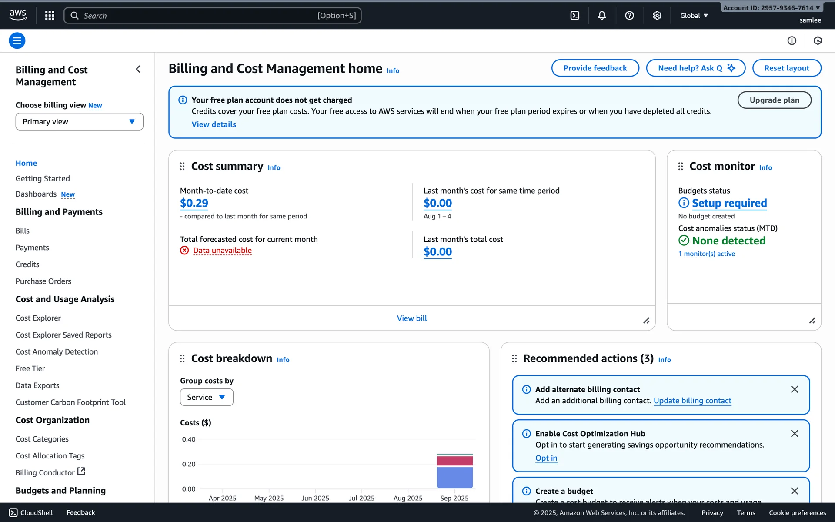Collapse the Billing and Cost Management sidebar
This screenshot has width=835, height=522.
click(138, 69)
